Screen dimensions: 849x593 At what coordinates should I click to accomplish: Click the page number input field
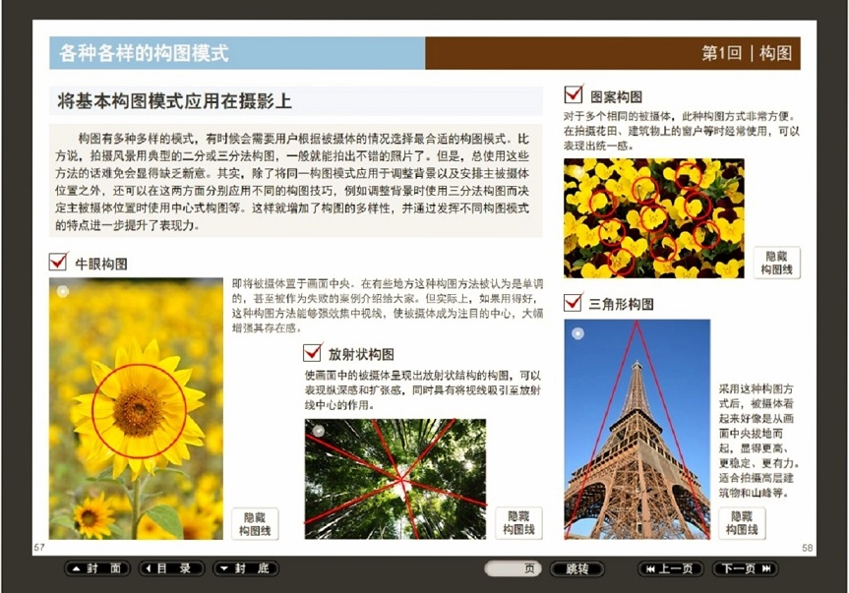(x=512, y=568)
